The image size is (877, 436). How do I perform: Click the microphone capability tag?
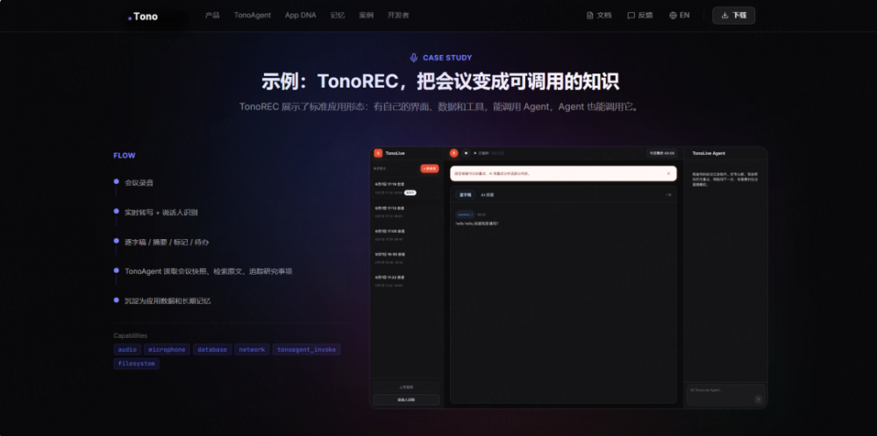167,349
